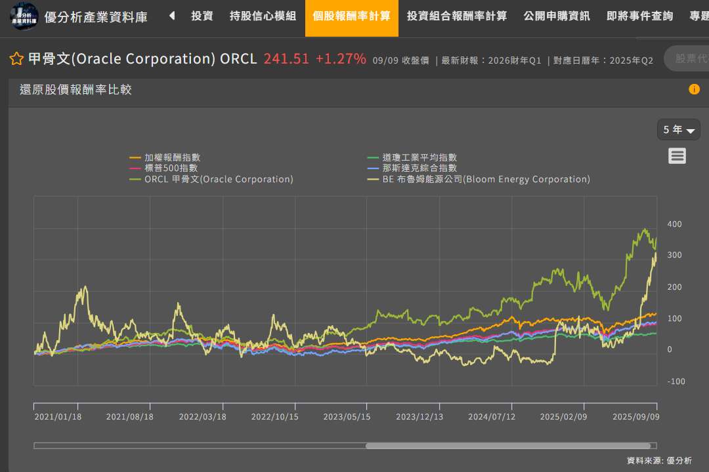
Task: Open the chart hamburger menu icon
Action: click(677, 156)
